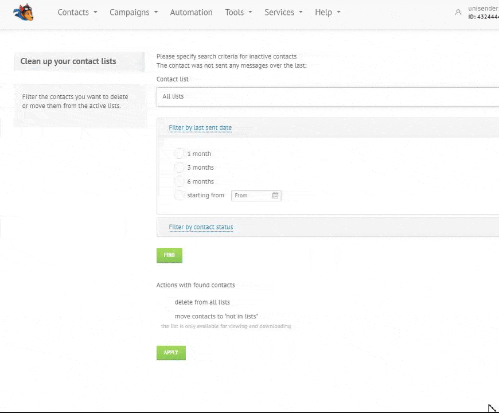Click the APPLY button
The image size is (499, 413).
170,352
